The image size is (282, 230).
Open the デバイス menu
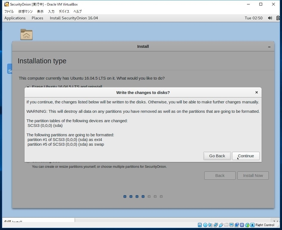tap(64, 11)
